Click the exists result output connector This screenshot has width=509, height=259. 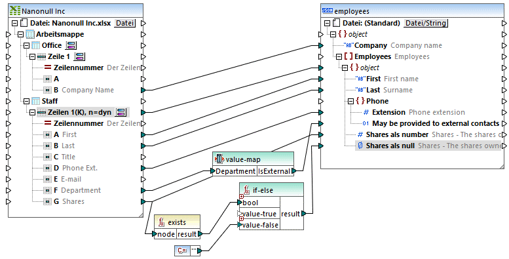200,233
